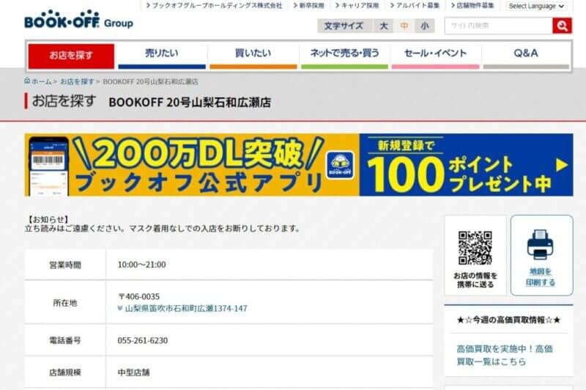The height and width of the screenshot is (390, 586).
Task: Open the Select Language dropdown
Action: click(x=536, y=6)
